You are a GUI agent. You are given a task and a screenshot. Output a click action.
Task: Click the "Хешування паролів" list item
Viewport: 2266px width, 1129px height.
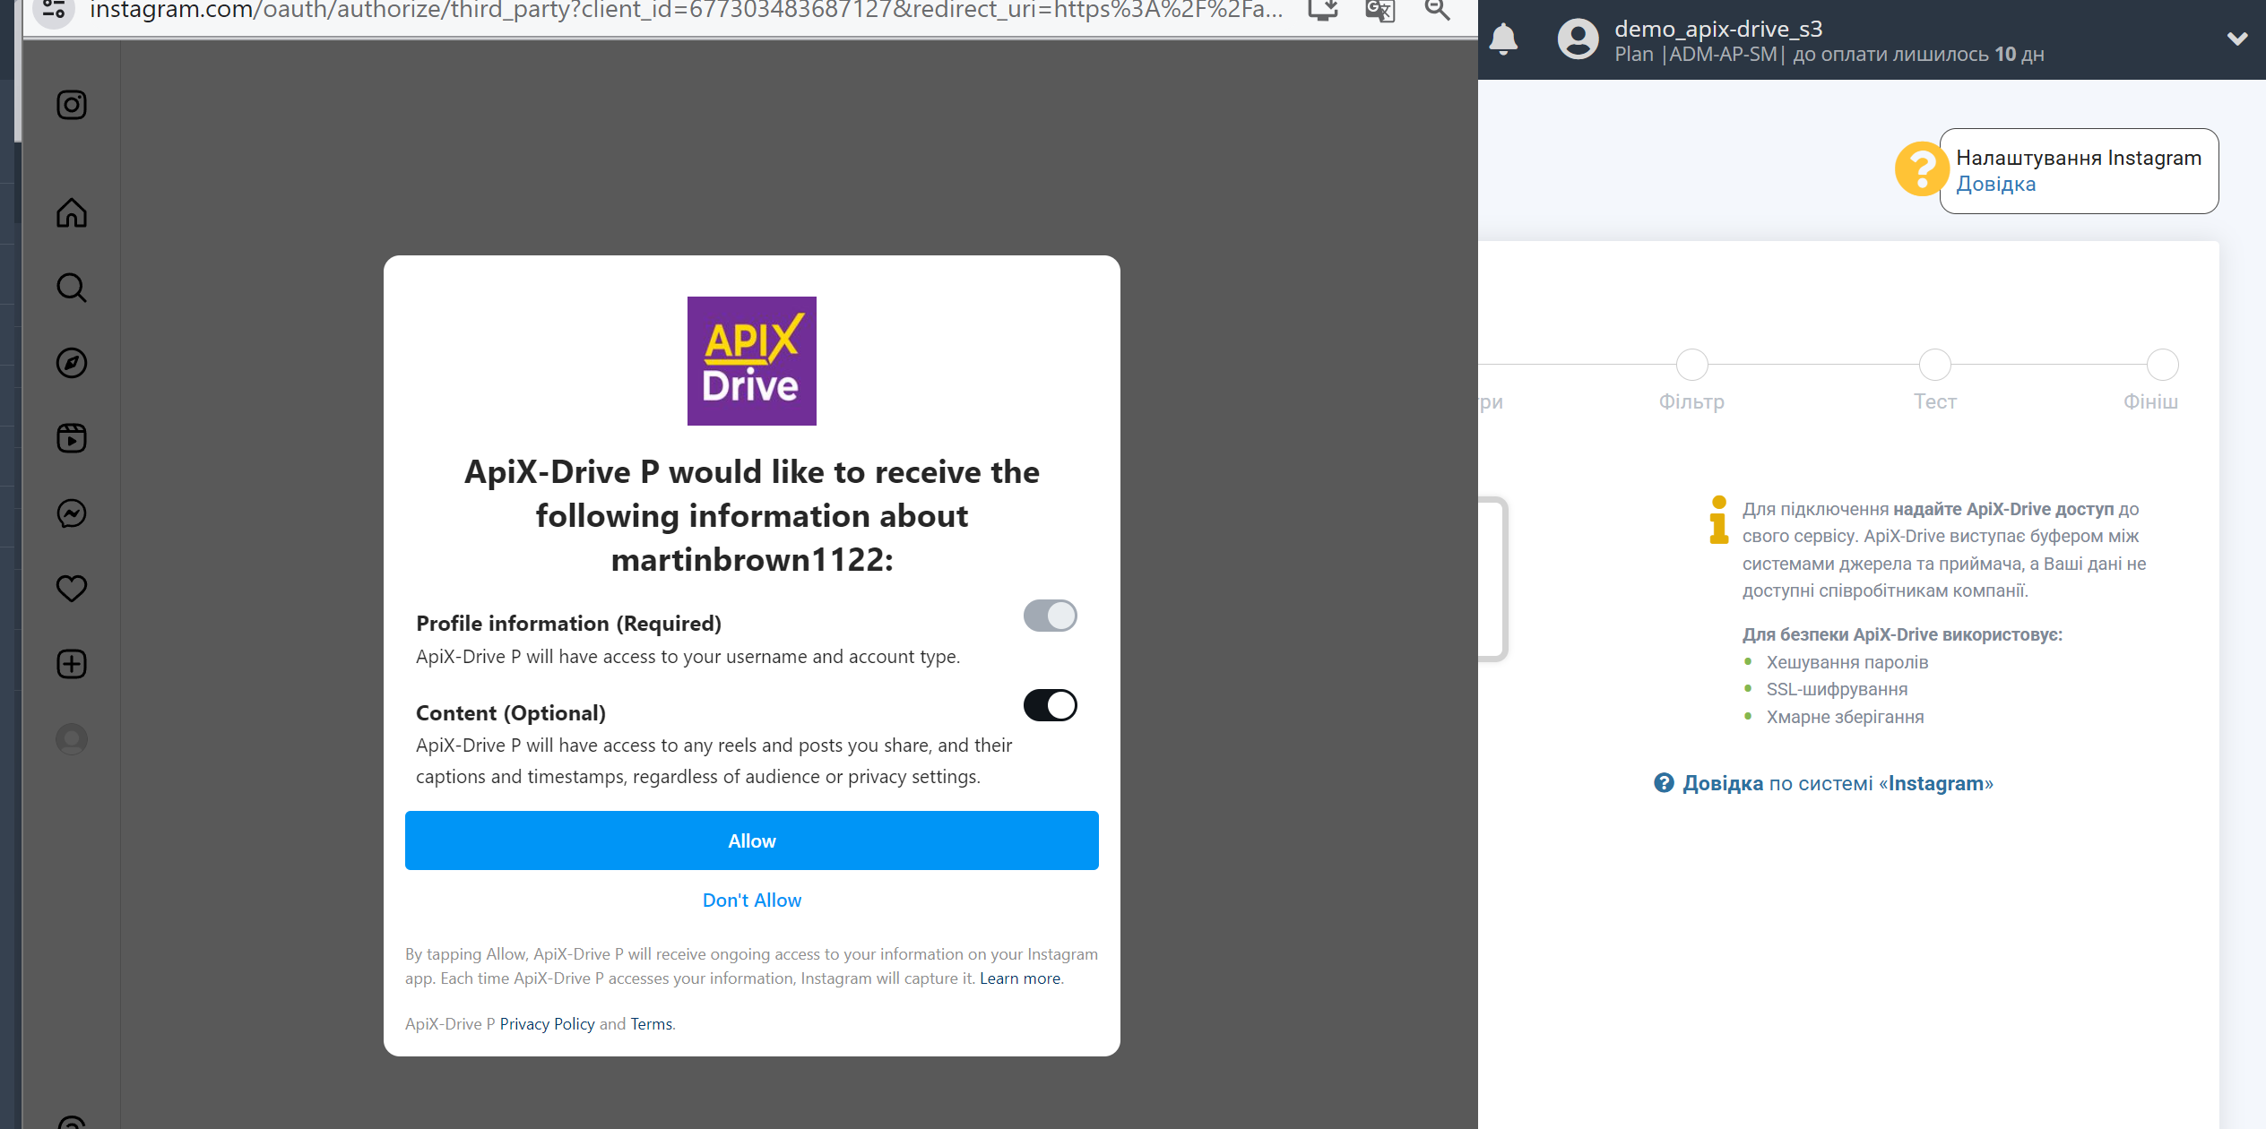[x=1847, y=662]
